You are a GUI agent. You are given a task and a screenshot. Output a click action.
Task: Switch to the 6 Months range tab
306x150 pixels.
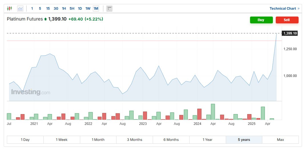tap(171, 140)
